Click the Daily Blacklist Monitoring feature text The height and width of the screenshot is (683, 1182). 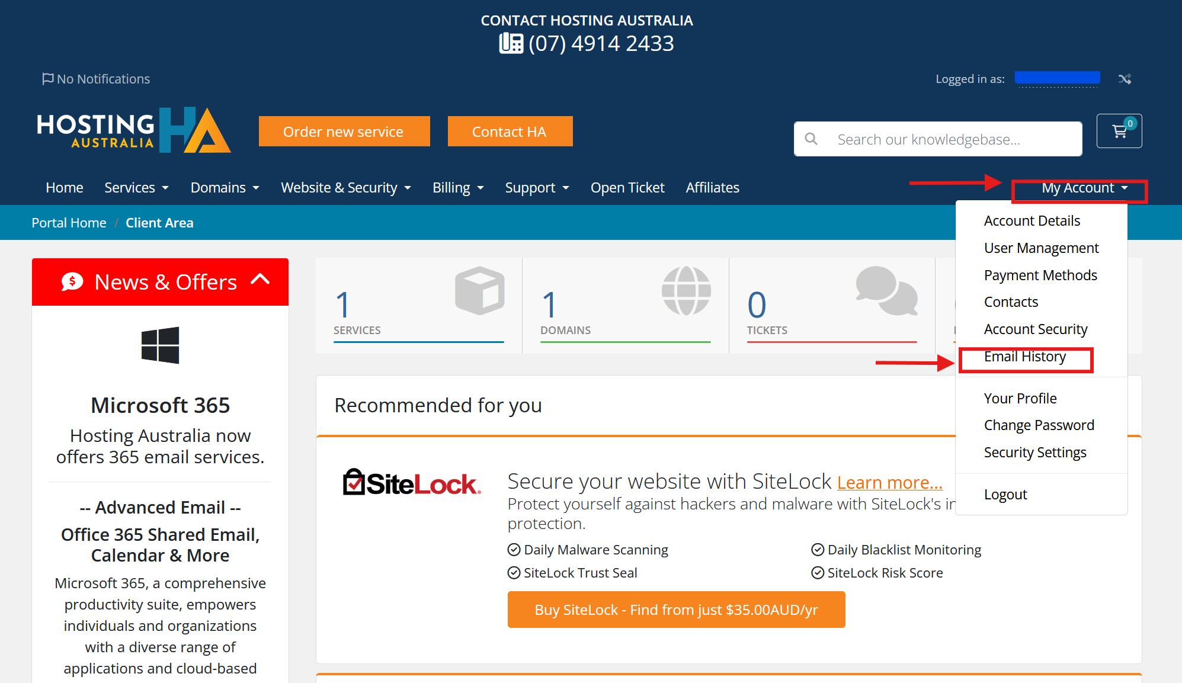pos(904,550)
